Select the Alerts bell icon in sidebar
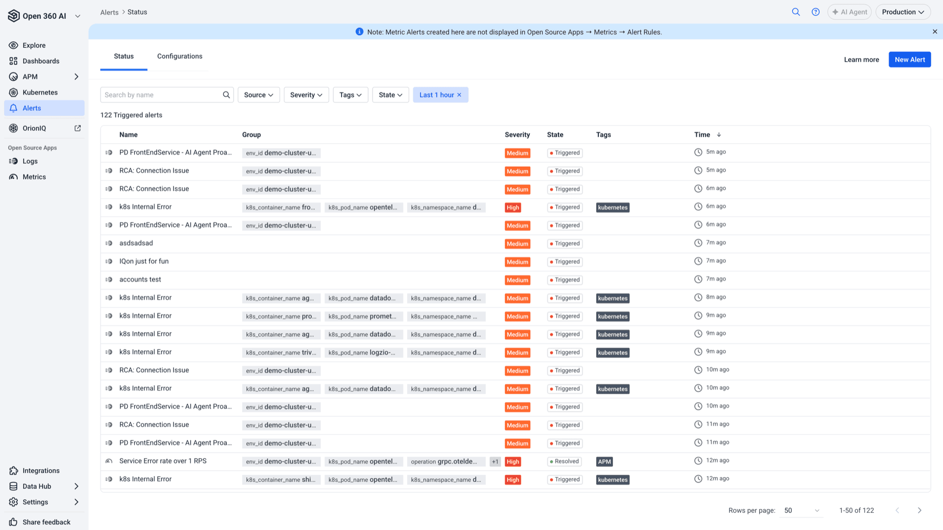 coord(14,108)
